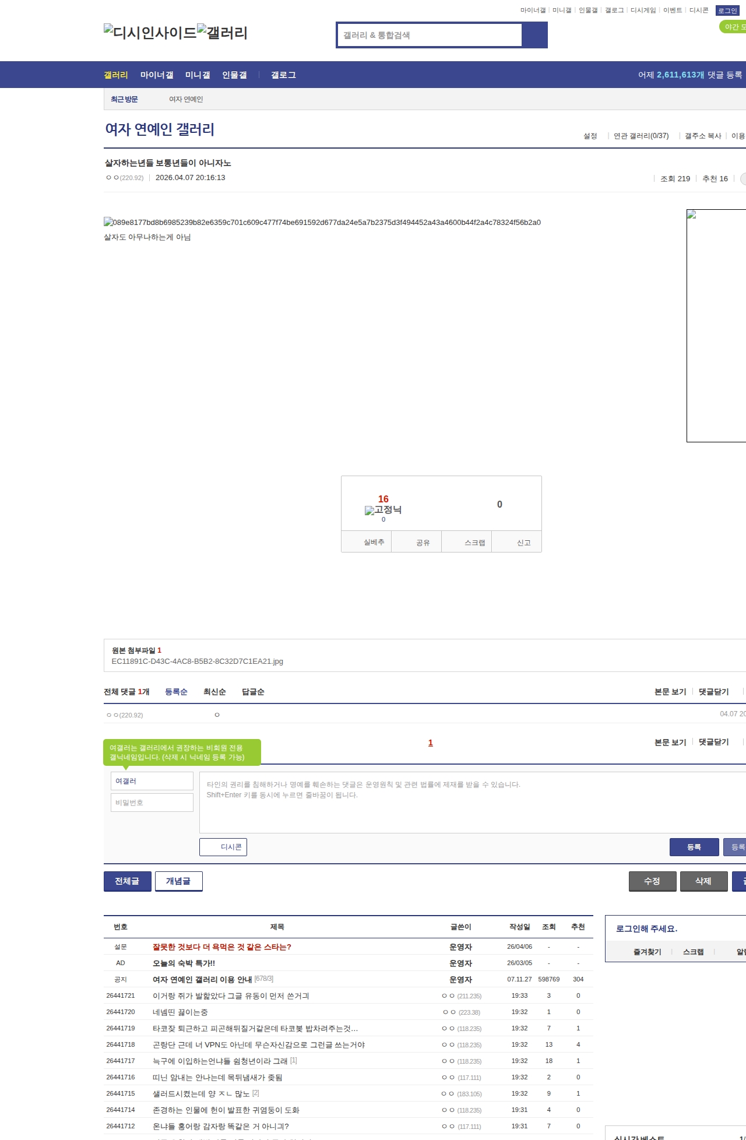This screenshot has width=746, height=1140.
Task: Sort comments by 등록순
Action: pyautogui.click(x=176, y=692)
